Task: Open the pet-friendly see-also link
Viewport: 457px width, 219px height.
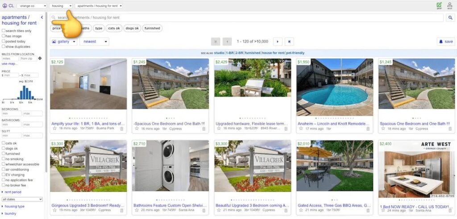Action: point(295,53)
